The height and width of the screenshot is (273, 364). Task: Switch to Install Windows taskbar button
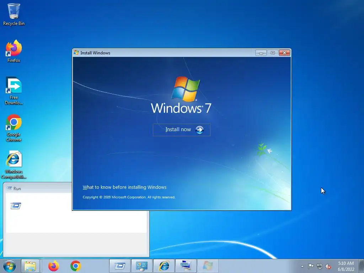208,266
